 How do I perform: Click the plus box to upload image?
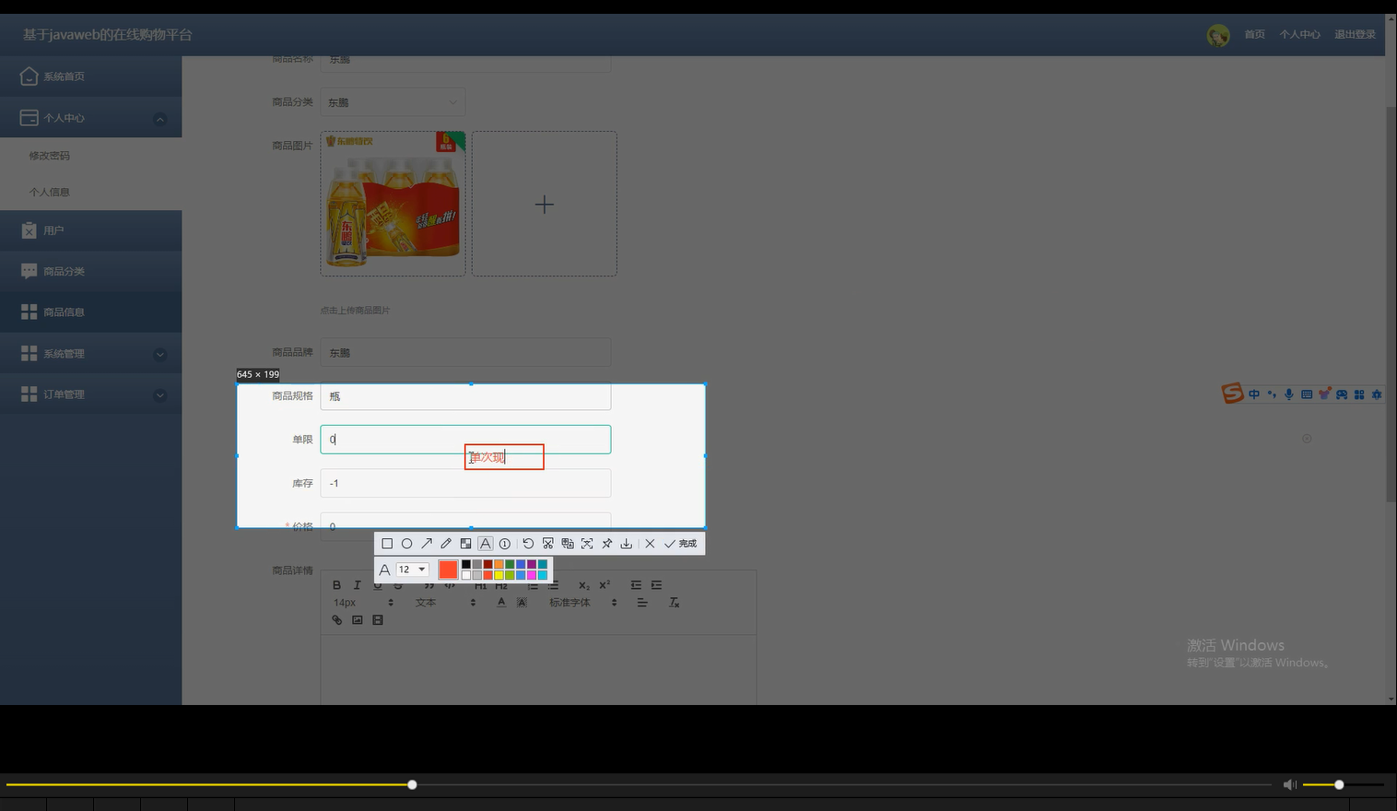[x=545, y=204]
